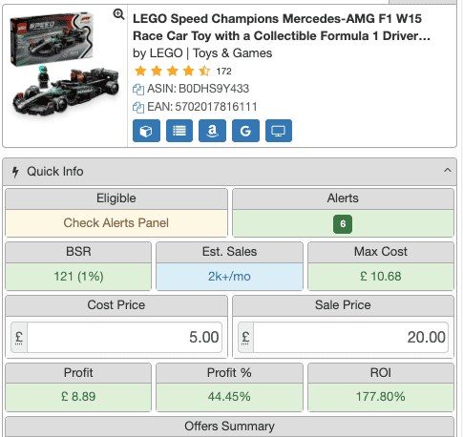Click the blue list icon button
Viewport: 463px width, 437px height.
[x=179, y=131]
